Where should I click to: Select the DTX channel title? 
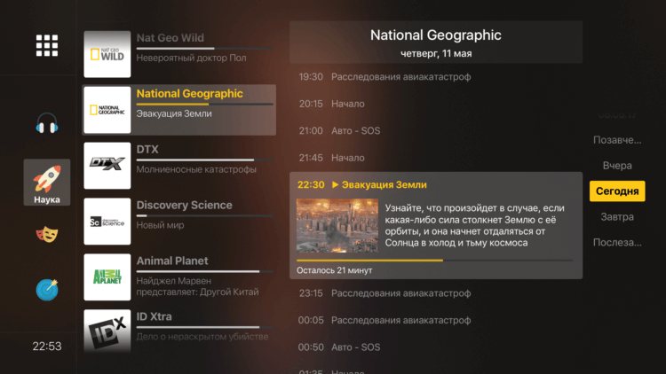point(147,149)
